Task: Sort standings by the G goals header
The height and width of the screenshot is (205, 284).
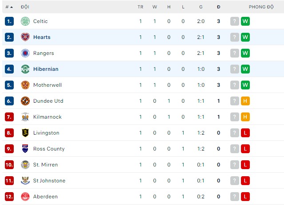Action: tap(201, 7)
